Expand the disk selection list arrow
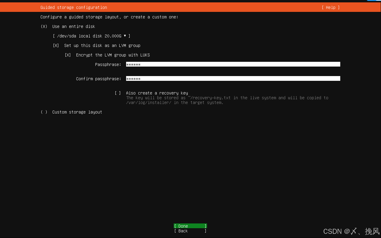Image resolution: width=381 pixels, height=238 pixels. [125, 36]
